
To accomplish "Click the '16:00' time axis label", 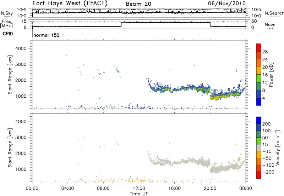I will [174, 189].
